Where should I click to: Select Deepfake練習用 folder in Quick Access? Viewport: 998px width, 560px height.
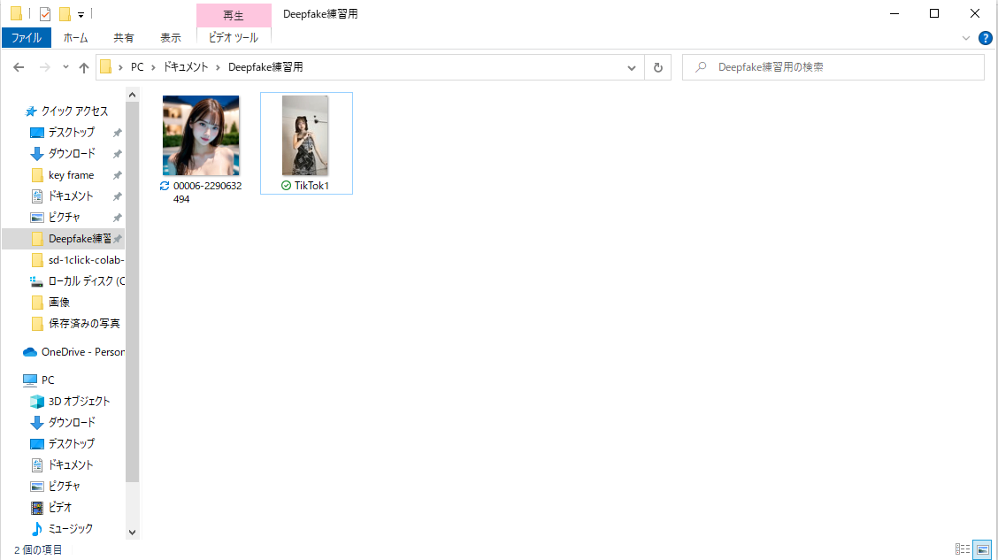(79, 239)
